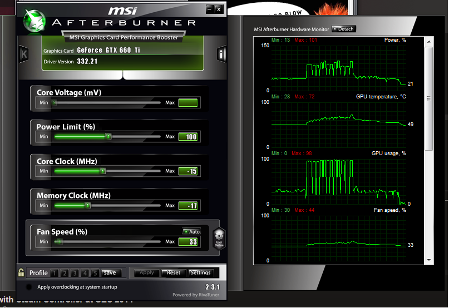Click the Fan Speed slider handle

pyautogui.click(x=58, y=242)
